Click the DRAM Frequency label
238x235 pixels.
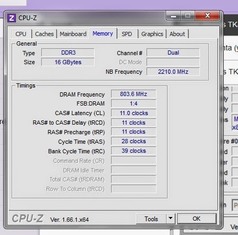coord(82,94)
